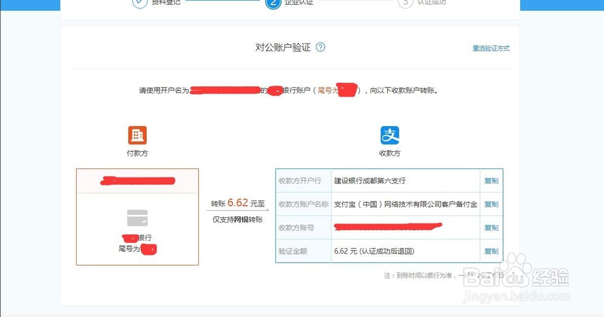Click the 付款方 label under building icon
Screen dimensions: 604x317
pyautogui.click(x=138, y=153)
